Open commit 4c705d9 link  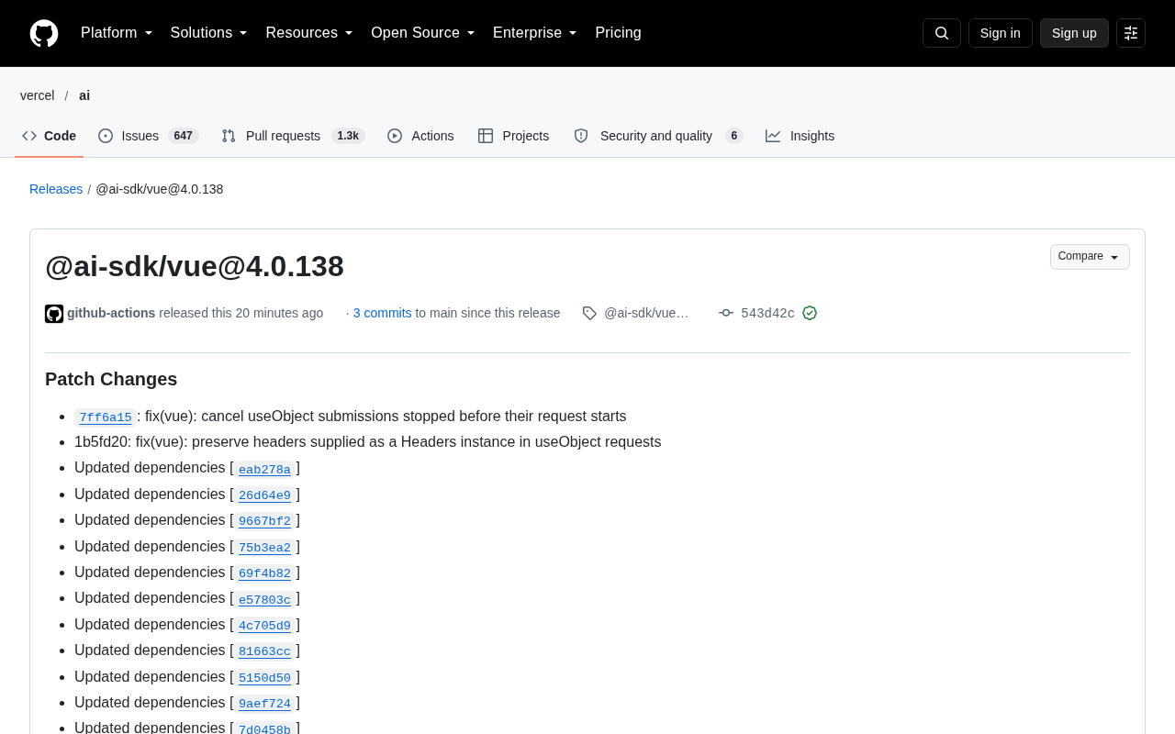[264, 626]
